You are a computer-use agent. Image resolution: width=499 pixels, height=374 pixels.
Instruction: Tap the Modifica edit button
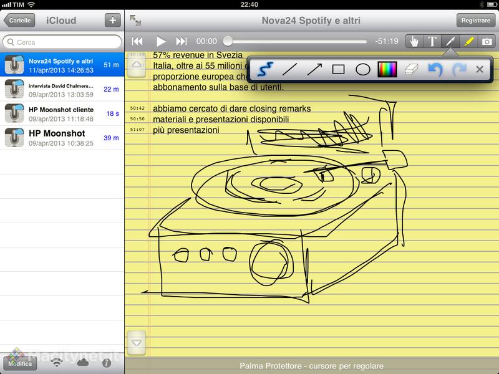pyautogui.click(x=20, y=363)
